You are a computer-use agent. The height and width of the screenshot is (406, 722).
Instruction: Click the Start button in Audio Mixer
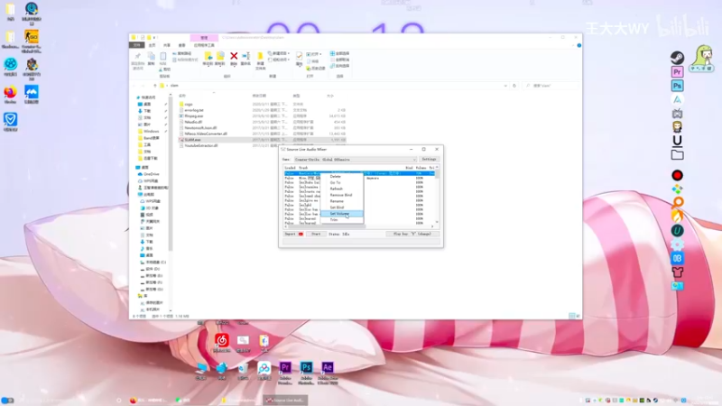tap(316, 234)
